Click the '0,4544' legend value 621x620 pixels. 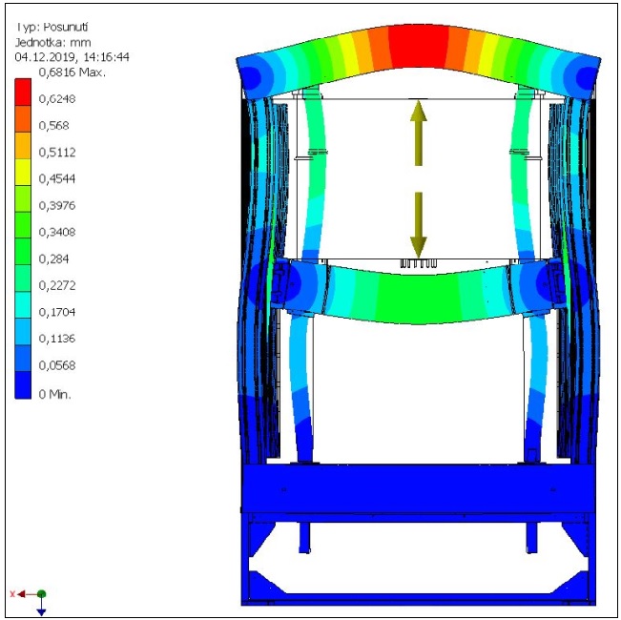pyautogui.click(x=57, y=178)
